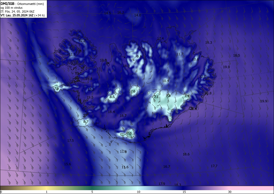Select the 16.7 value label
Screen dimensions: 274x194
click(167, 167)
